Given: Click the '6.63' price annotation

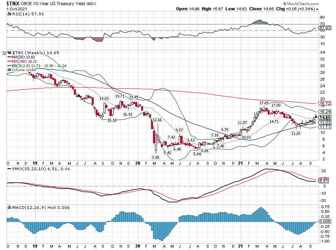Looking at the screenshot, I should pyautogui.click(x=191, y=140).
